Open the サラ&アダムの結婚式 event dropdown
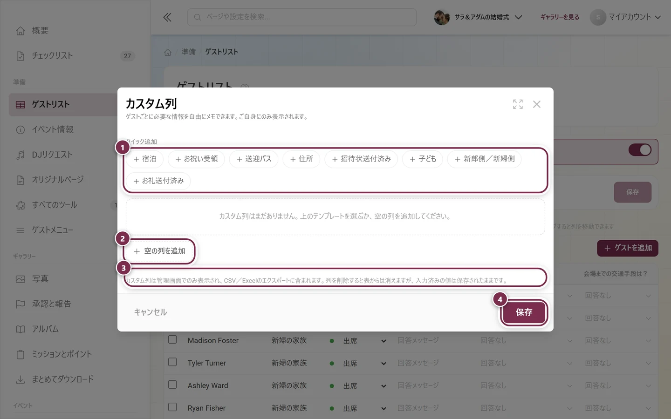 click(x=478, y=17)
